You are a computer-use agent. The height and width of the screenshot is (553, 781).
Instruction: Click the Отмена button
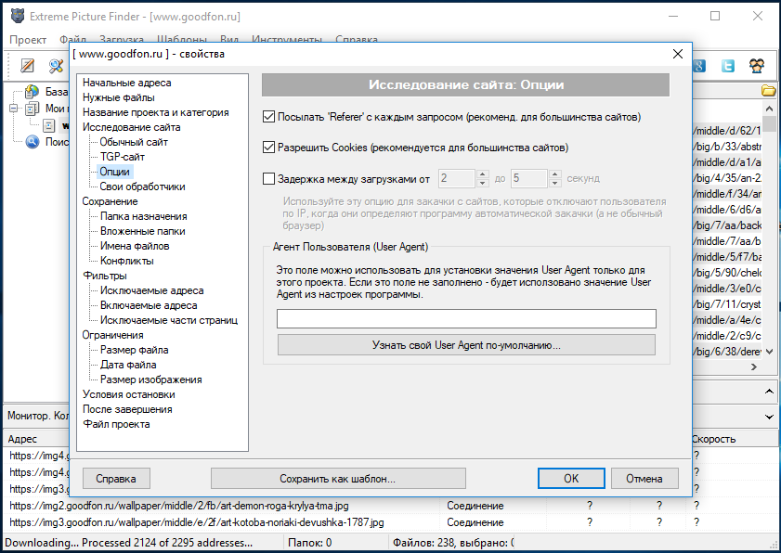pyautogui.click(x=644, y=479)
